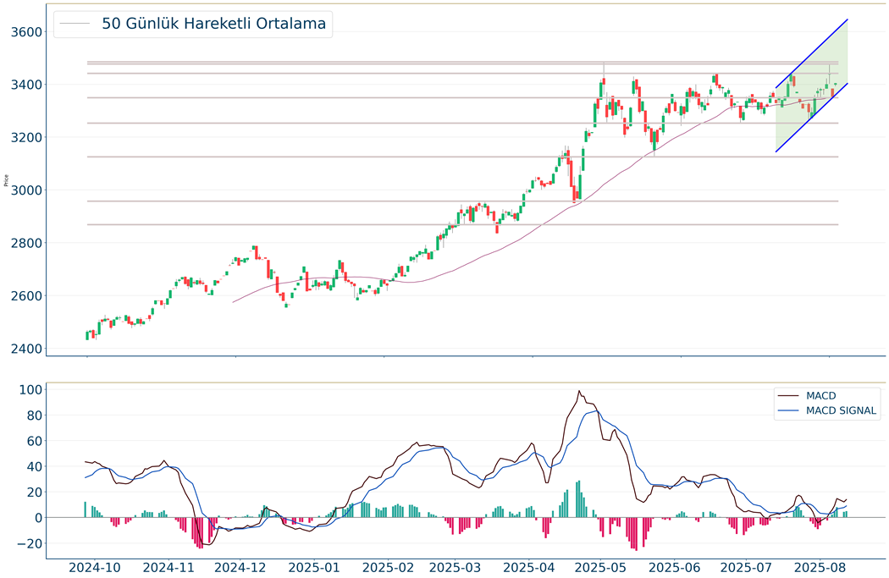Select the 100 label on the MACD axis
Image resolution: width=889 pixels, height=578 pixels.
click(x=30, y=390)
